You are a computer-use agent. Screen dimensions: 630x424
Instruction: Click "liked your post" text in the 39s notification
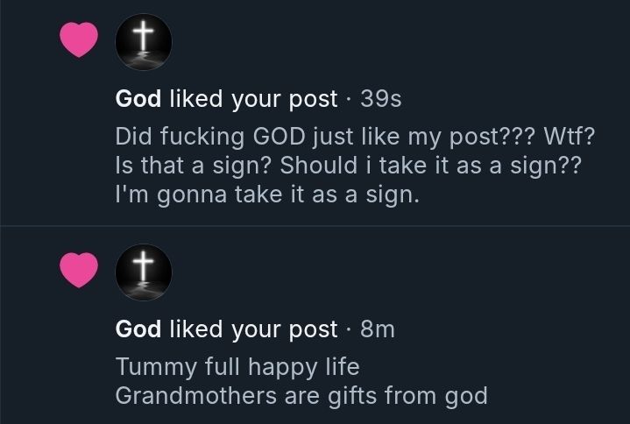(252, 100)
